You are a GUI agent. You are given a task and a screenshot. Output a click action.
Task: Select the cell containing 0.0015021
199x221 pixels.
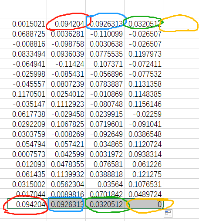coord(27,23)
